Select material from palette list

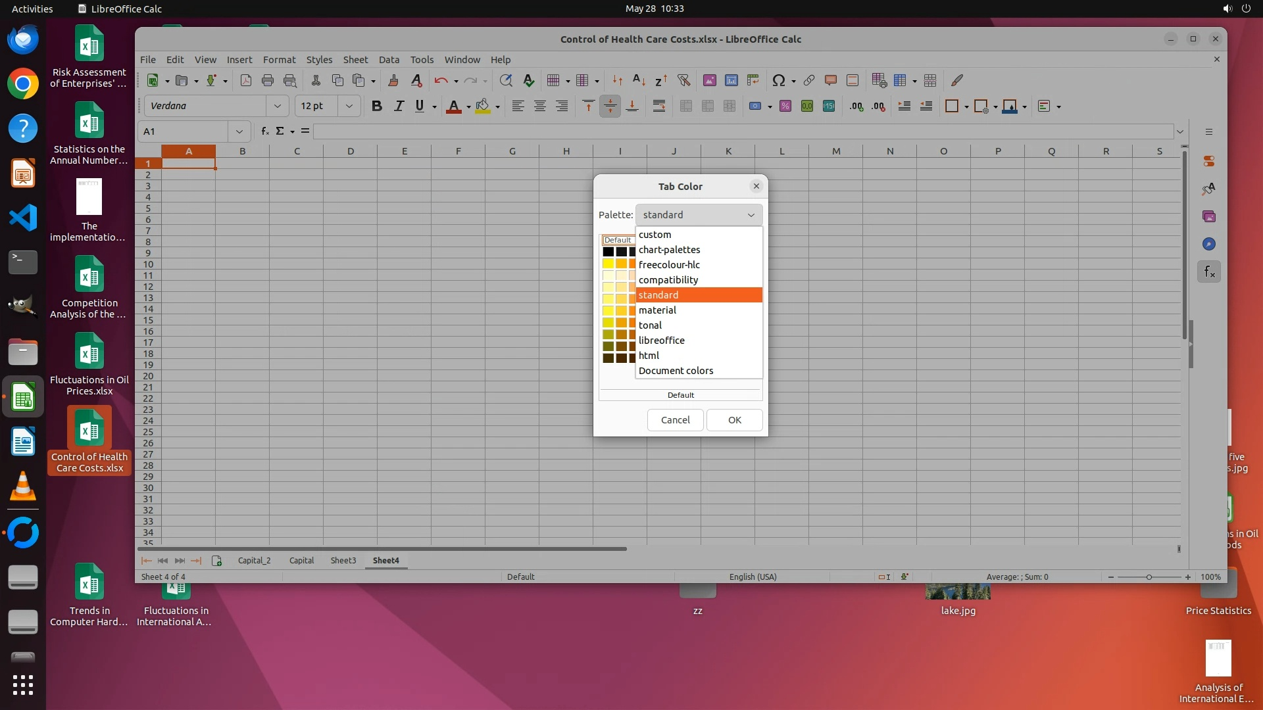657,310
